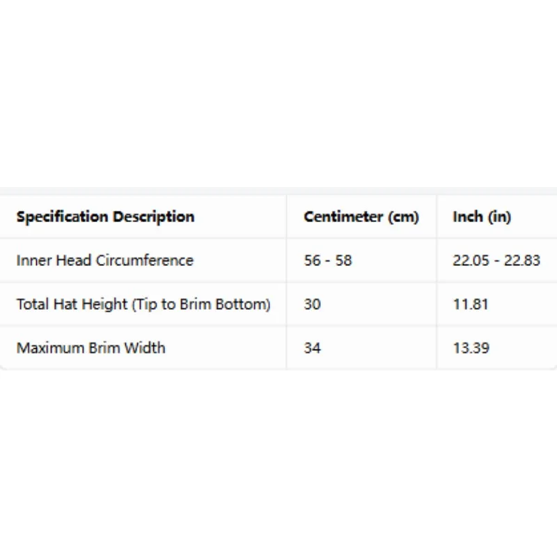Click the Specification Description column header
The image size is (557, 557).
pos(106,217)
